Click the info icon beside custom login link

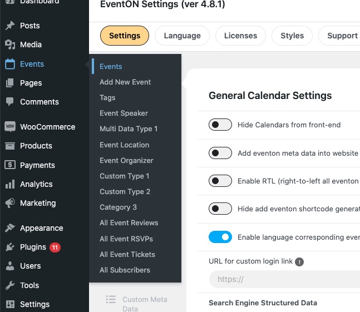299,262
